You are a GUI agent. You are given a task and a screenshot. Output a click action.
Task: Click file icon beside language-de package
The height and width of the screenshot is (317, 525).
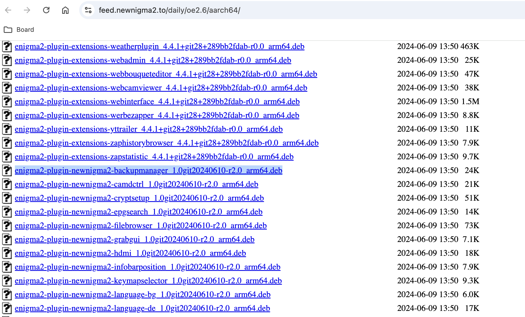pyautogui.click(x=7, y=309)
